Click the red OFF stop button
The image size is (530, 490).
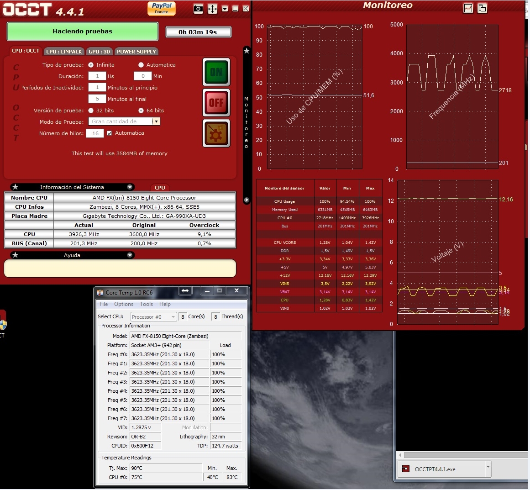(x=216, y=102)
